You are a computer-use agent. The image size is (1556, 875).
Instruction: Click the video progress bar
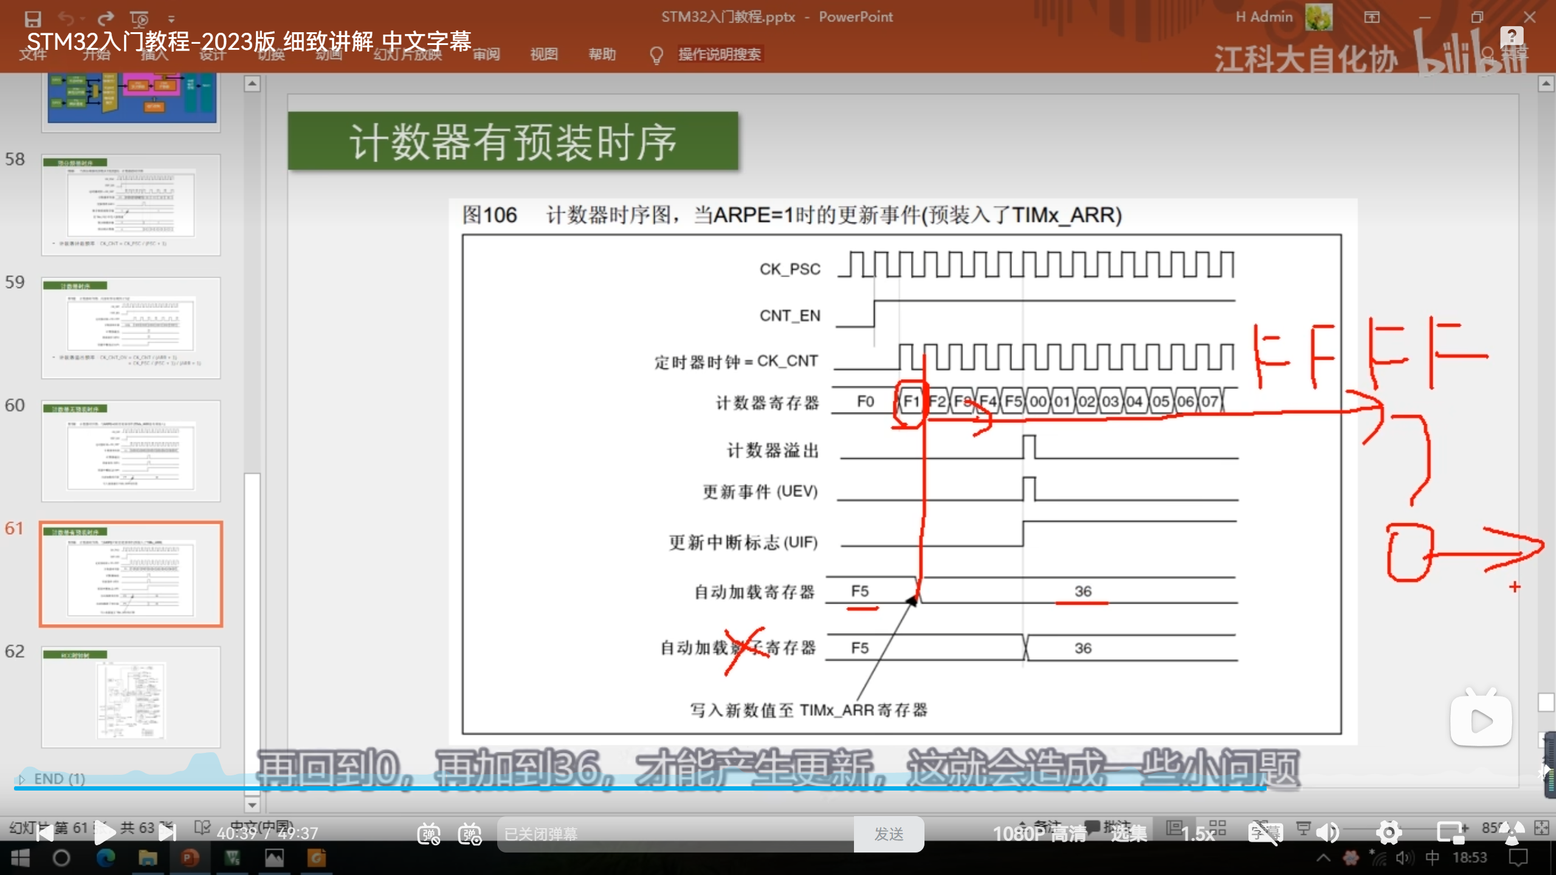click(x=778, y=788)
